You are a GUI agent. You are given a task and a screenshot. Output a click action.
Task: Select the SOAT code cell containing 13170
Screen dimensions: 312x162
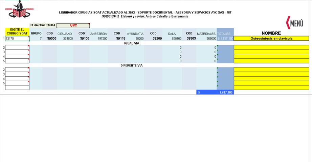17,39
